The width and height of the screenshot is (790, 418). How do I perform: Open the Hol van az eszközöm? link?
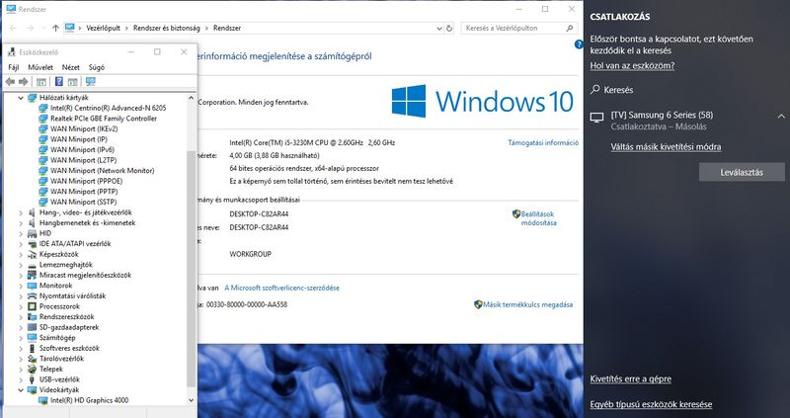pyautogui.click(x=632, y=65)
